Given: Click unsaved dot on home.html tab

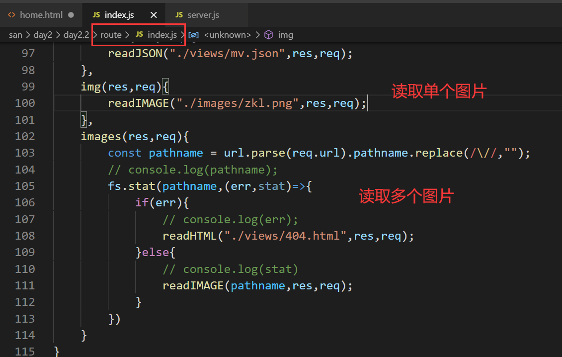Looking at the screenshot, I should pos(71,15).
